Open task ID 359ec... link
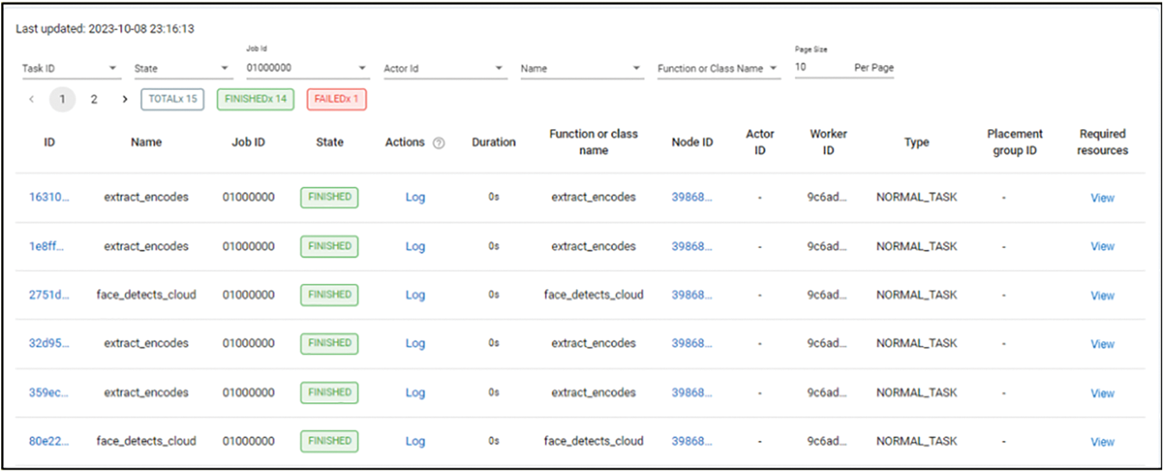The width and height of the screenshot is (1164, 473). 49,392
